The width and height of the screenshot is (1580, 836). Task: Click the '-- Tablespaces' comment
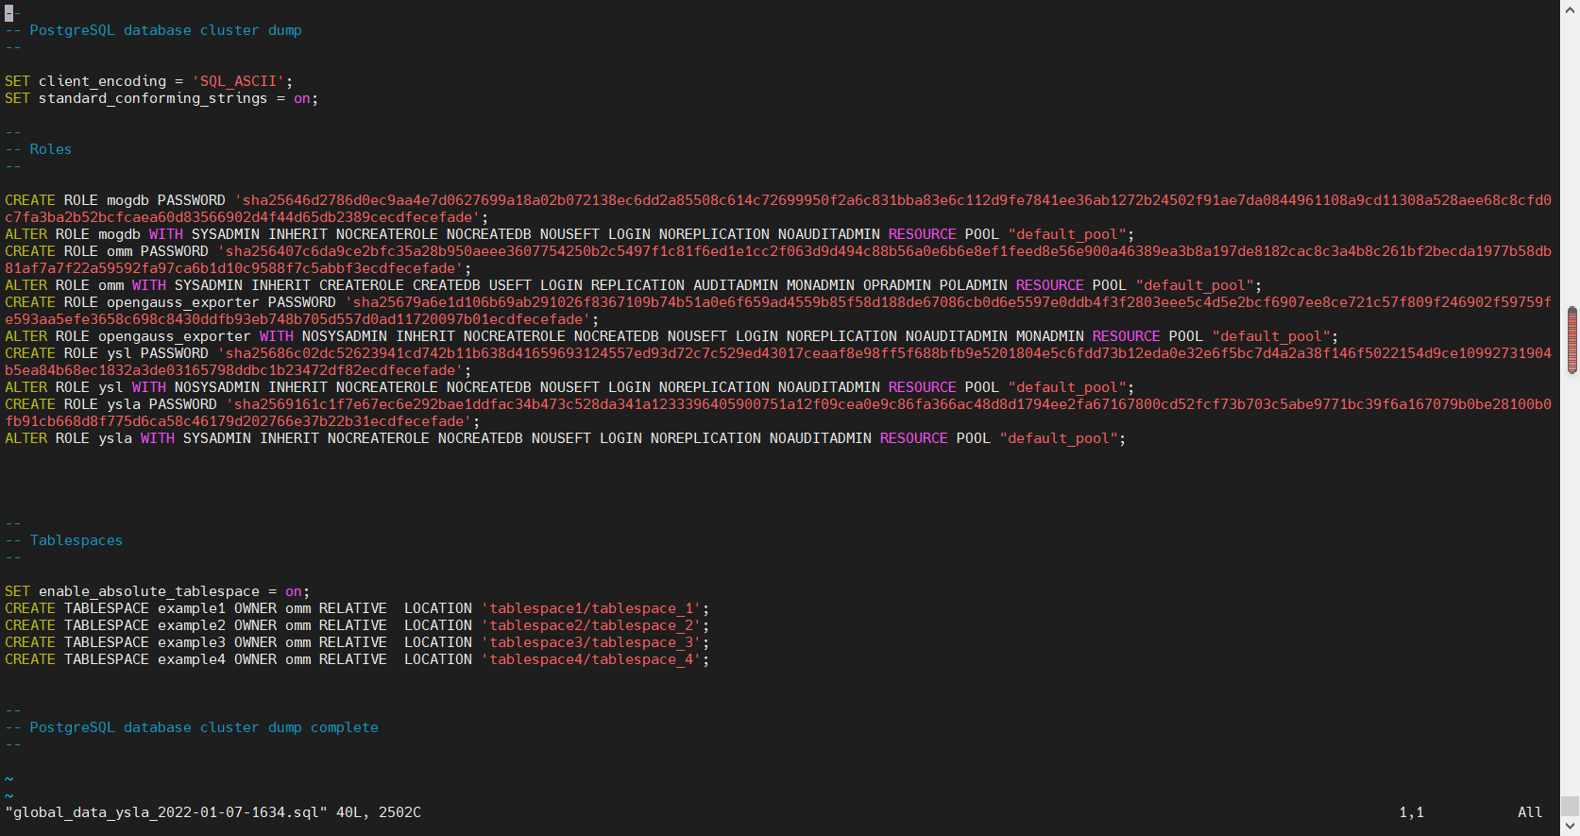[x=64, y=540]
